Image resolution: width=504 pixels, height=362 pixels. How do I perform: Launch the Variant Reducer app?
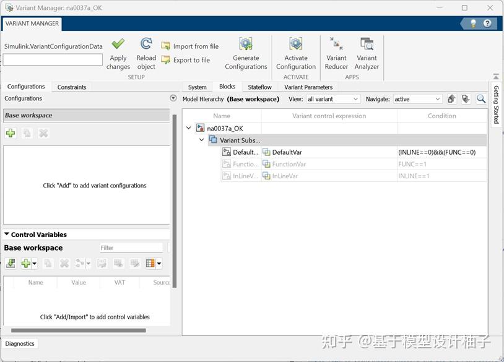pyautogui.click(x=336, y=54)
